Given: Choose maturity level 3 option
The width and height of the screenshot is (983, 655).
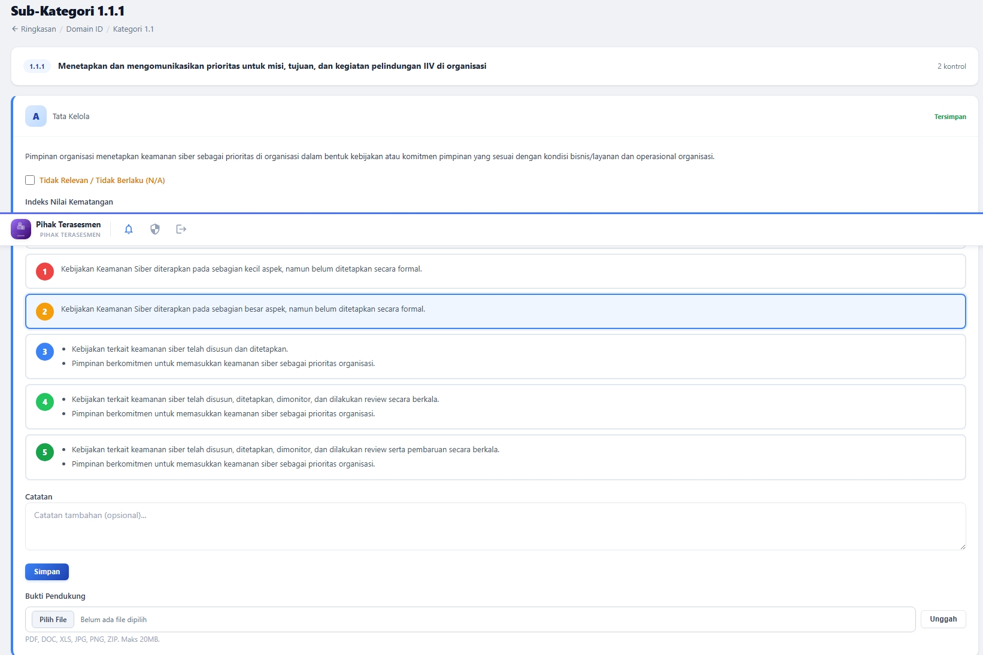Looking at the screenshot, I should pyautogui.click(x=495, y=357).
